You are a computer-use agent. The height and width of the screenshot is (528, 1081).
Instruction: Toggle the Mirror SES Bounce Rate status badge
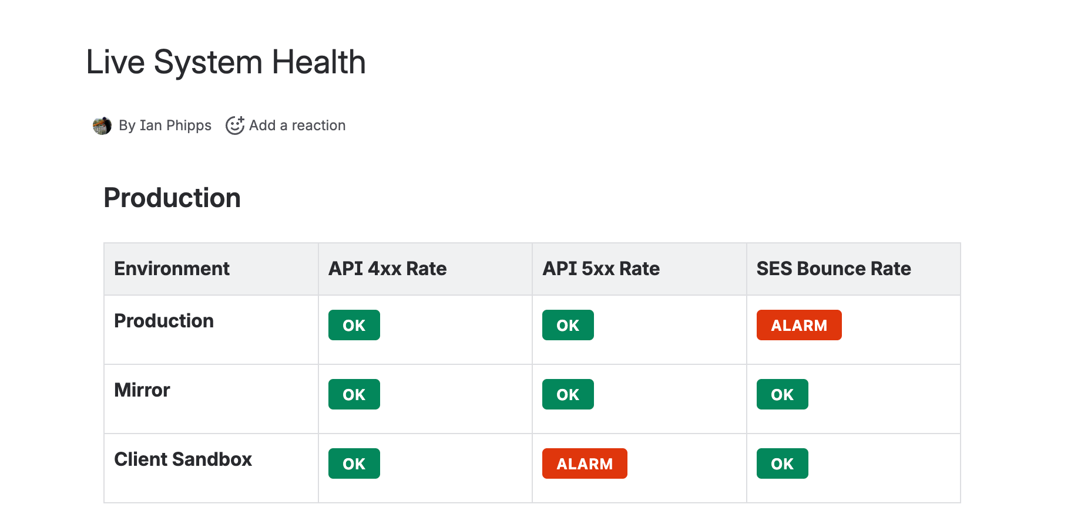782,394
